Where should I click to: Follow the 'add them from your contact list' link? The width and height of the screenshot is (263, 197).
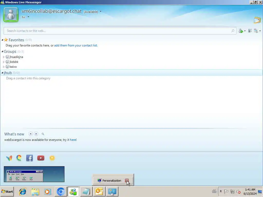(76, 45)
